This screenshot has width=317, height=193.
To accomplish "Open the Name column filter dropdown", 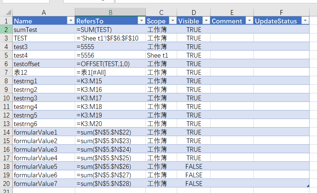I will 71,20.
